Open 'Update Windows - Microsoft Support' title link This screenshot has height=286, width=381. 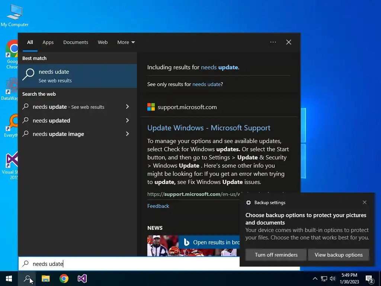point(209,128)
